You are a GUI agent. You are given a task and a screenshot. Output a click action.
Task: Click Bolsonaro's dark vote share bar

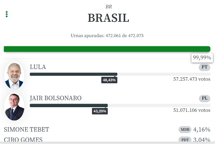pyautogui.click(x=69, y=105)
